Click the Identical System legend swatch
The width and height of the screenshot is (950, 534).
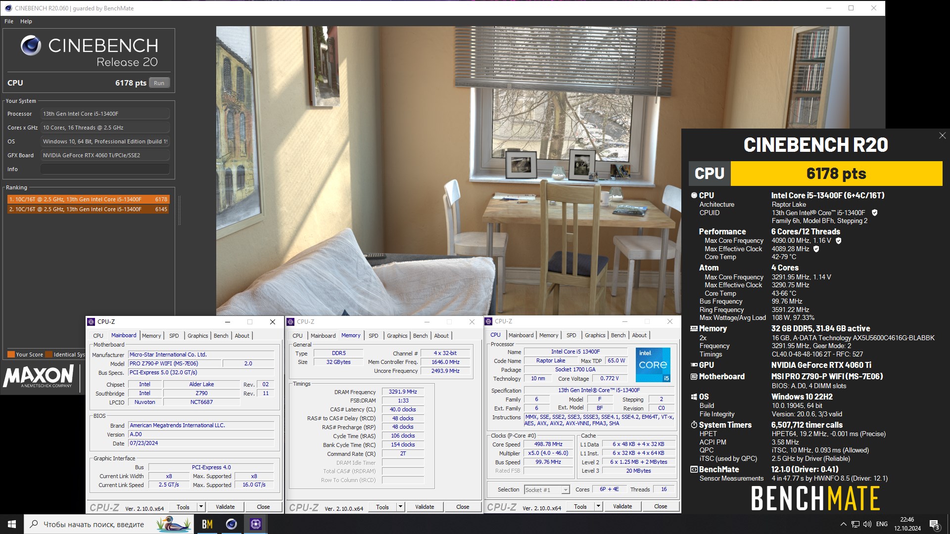coord(48,354)
